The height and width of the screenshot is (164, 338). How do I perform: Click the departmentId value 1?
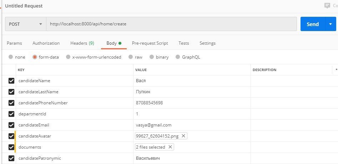(137, 114)
